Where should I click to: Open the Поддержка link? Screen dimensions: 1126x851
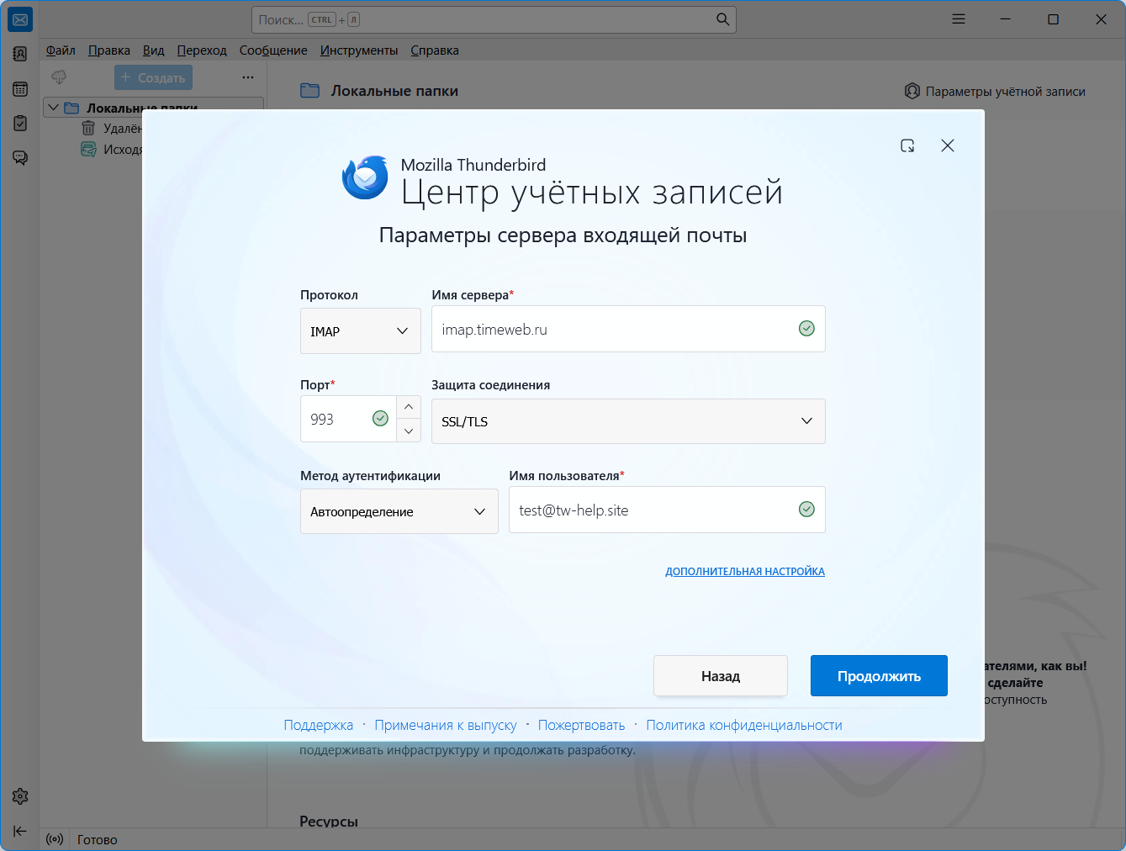(319, 725)
